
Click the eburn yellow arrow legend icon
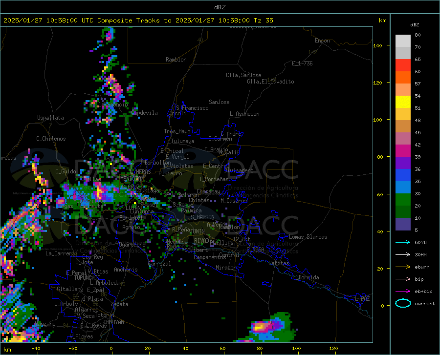click(x=403, y=267)
